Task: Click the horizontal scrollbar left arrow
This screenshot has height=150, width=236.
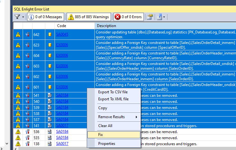Action: click(16, 149)
